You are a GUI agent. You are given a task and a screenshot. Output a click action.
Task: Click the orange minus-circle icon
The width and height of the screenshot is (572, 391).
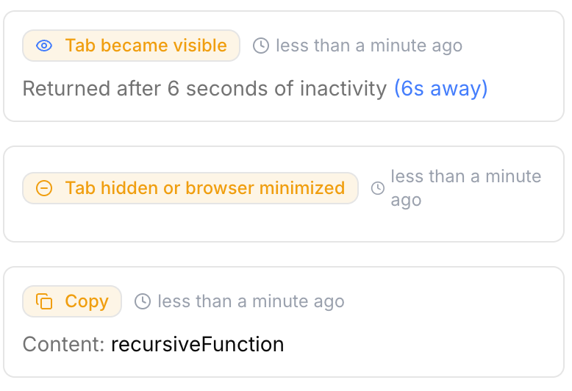click(44, 188)
